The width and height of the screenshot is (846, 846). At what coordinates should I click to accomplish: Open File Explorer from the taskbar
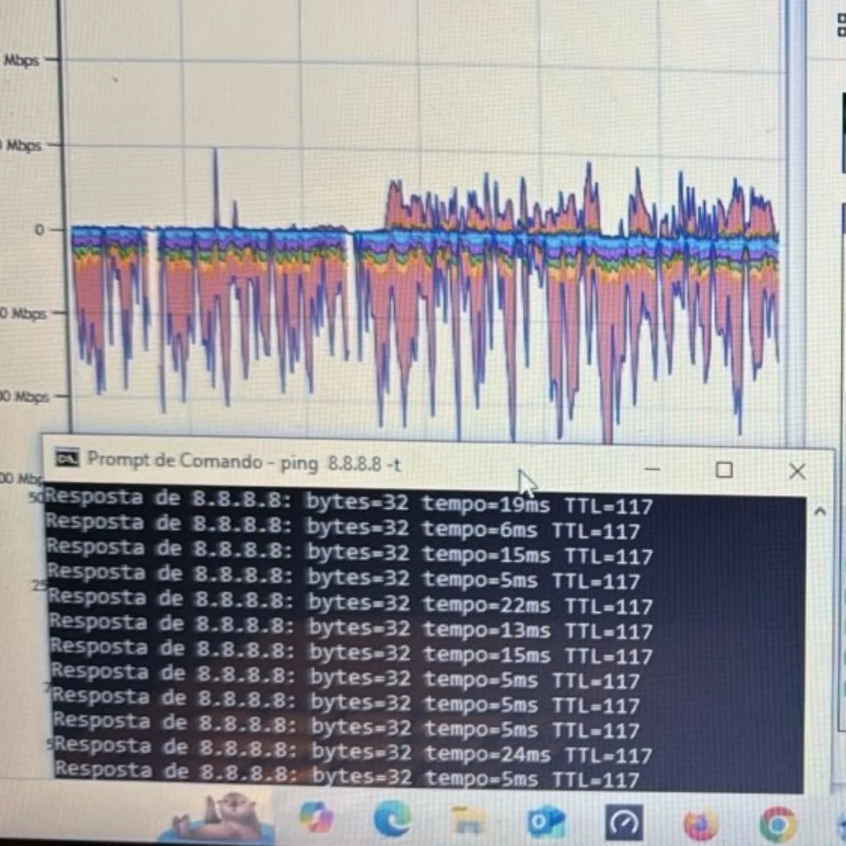click(x=468, y=820)
